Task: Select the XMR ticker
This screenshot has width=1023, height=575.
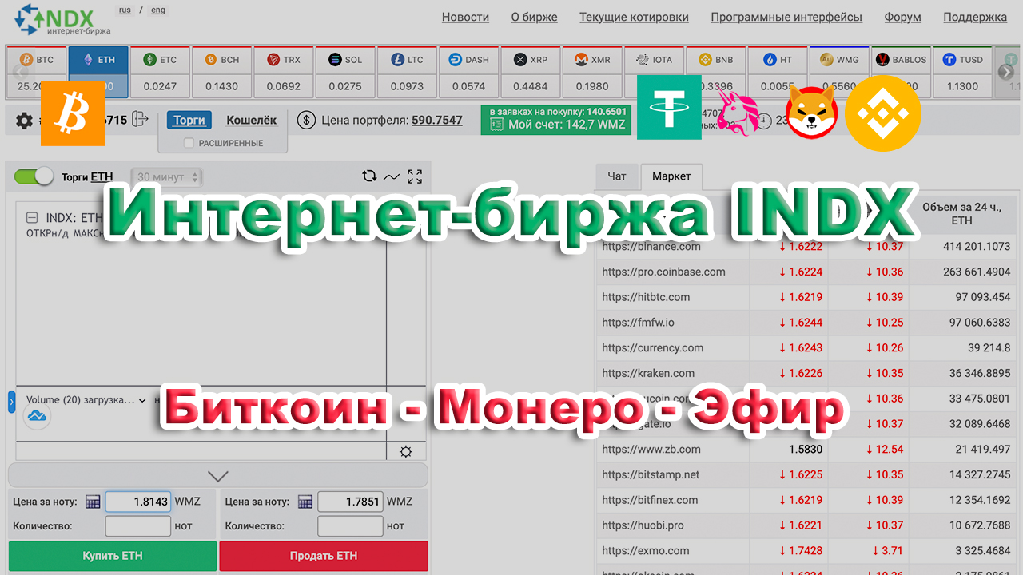Action: (x=592, y=72)
